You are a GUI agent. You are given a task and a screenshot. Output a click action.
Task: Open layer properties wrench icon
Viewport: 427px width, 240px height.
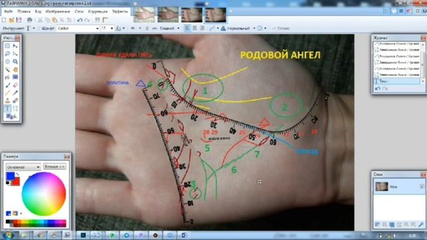point(421,225)
